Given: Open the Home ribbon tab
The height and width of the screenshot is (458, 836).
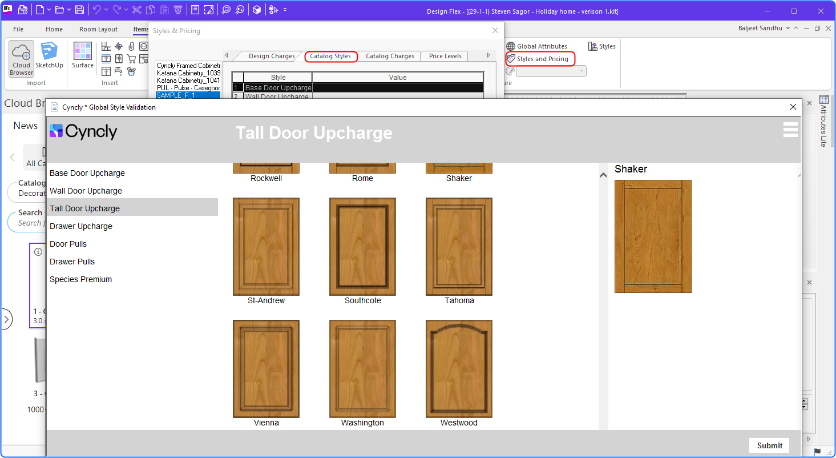Looking at the screenshot, I should (x=54, y=29).
